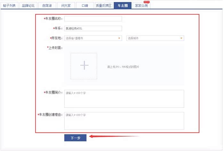Screen dimensions: 224x151
Task: Click the NEW badge on 家家众测
Action: pyautogui.click(x=147, y=2)
